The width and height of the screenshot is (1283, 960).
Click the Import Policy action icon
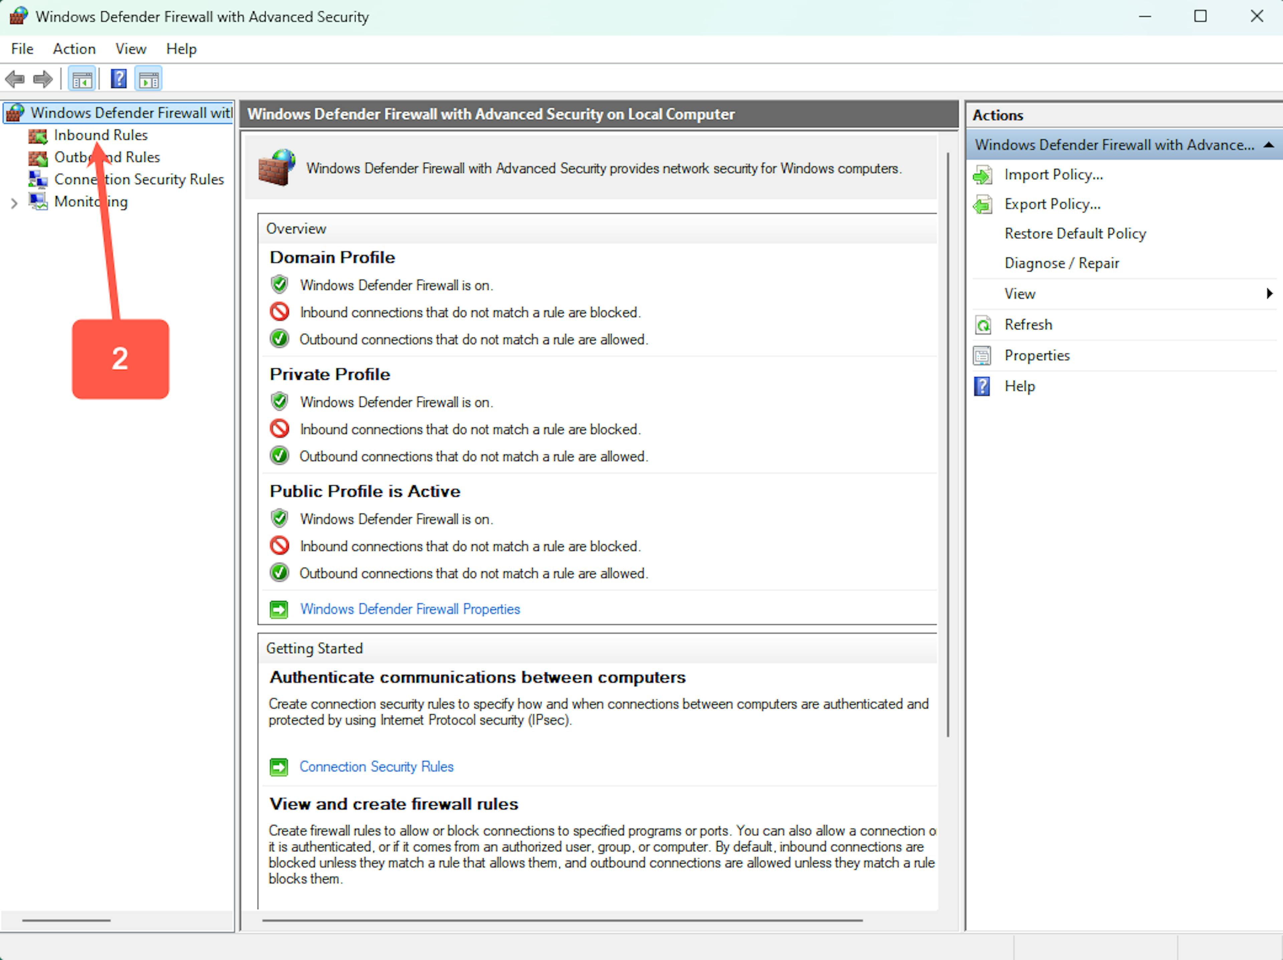(982, 175)
